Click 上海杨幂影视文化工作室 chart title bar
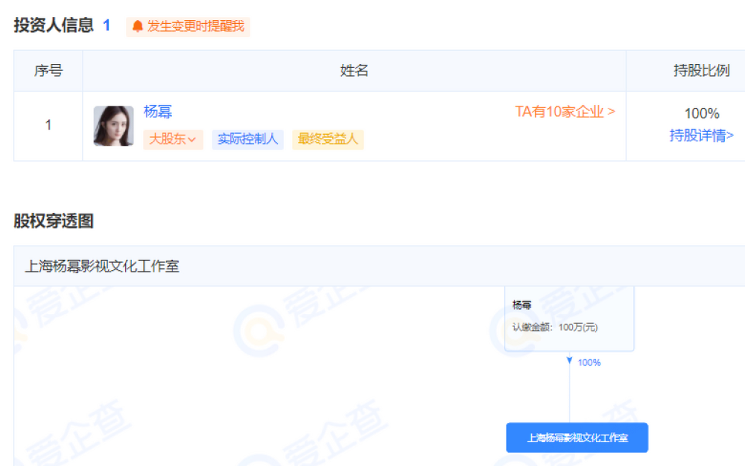Image resolution: width=745 pixels, height=466 pixels. click(379, 266)
